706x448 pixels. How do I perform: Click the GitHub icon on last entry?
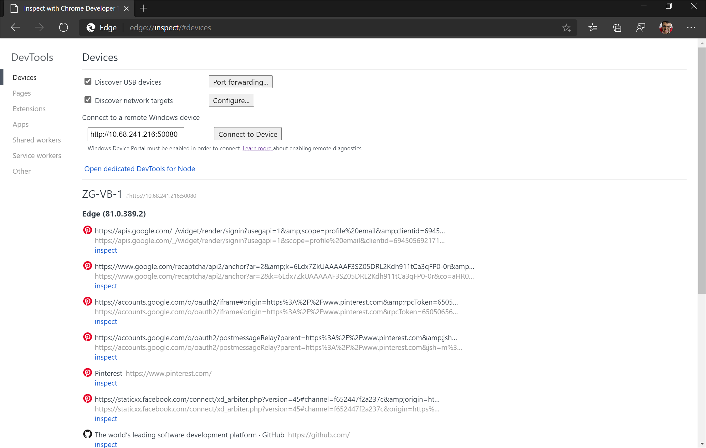click(87, 434)
